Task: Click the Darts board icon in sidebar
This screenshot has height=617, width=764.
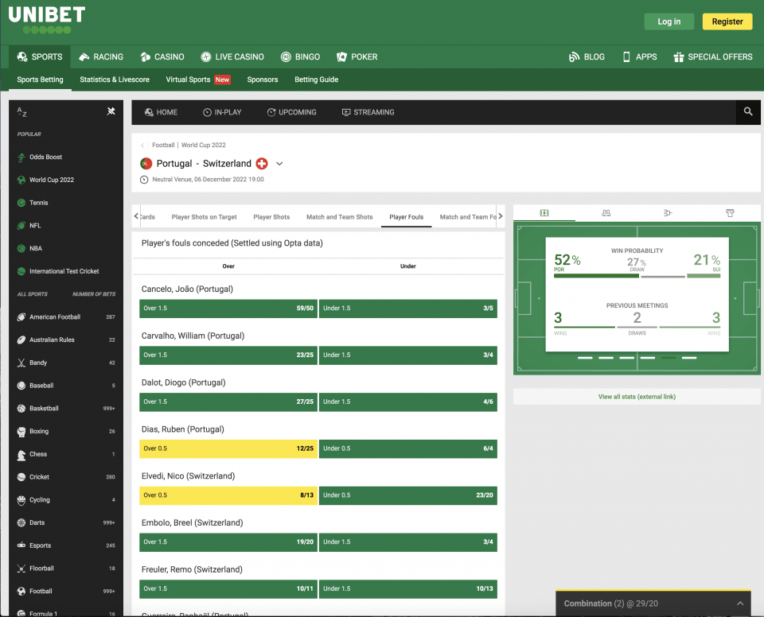Action: pos(21,523)
